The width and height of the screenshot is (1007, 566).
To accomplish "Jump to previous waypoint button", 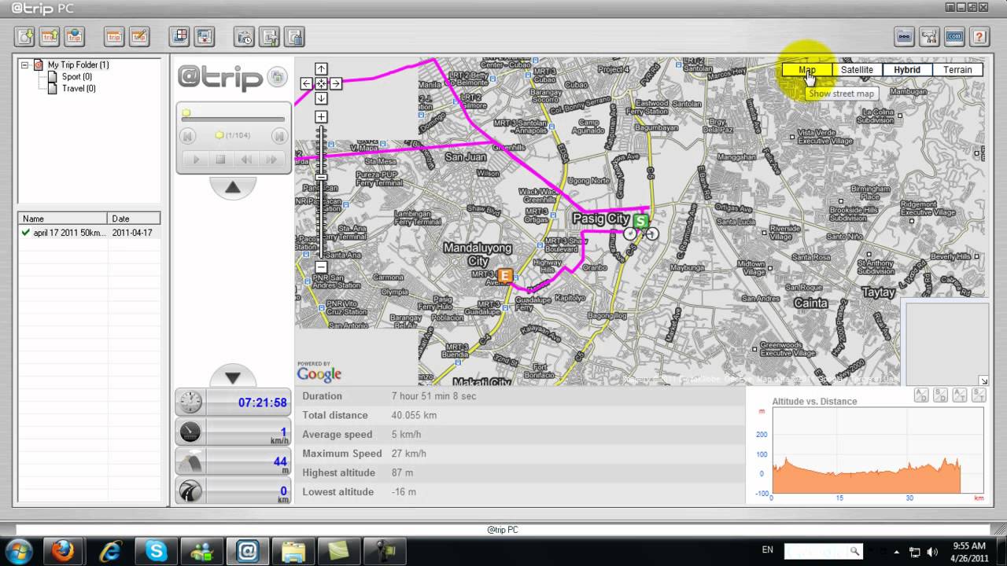I will (x=187, y=136).
